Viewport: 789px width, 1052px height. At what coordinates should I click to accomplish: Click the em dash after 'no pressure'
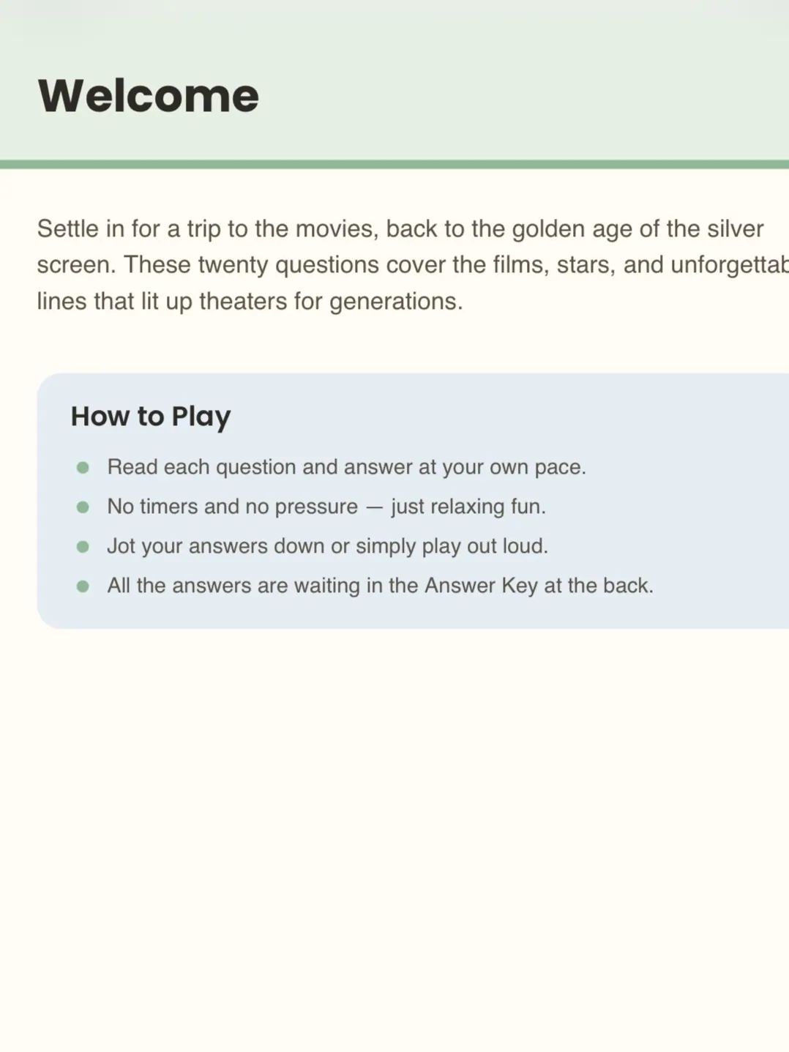coord(375,507)
